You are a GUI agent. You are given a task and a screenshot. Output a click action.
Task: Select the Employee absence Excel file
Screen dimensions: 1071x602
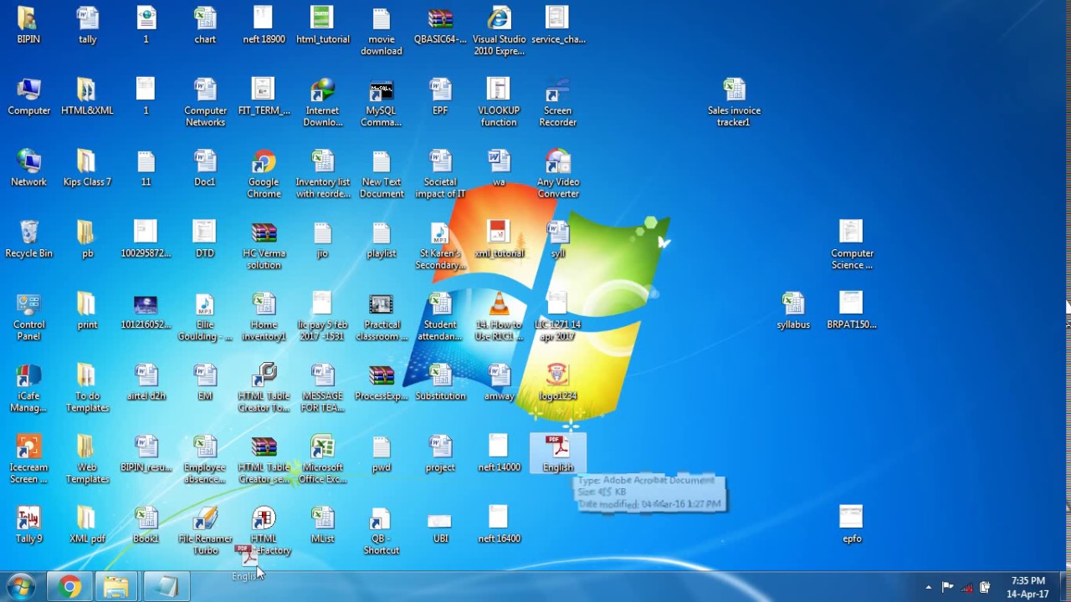click(205, 446)
